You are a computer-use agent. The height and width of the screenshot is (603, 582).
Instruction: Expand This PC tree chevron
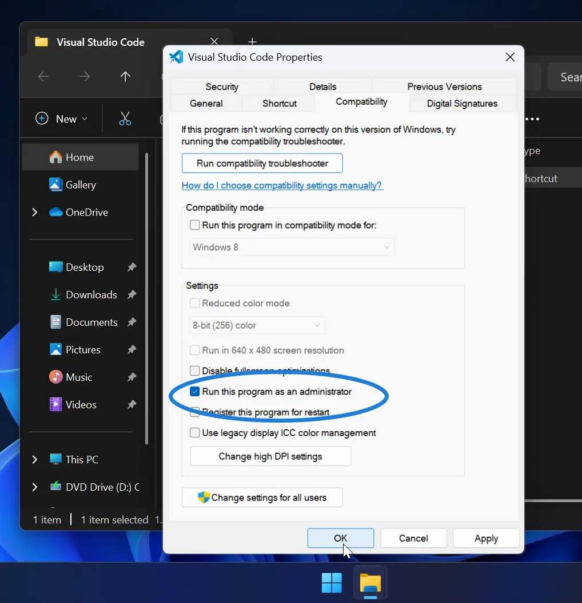34,460
